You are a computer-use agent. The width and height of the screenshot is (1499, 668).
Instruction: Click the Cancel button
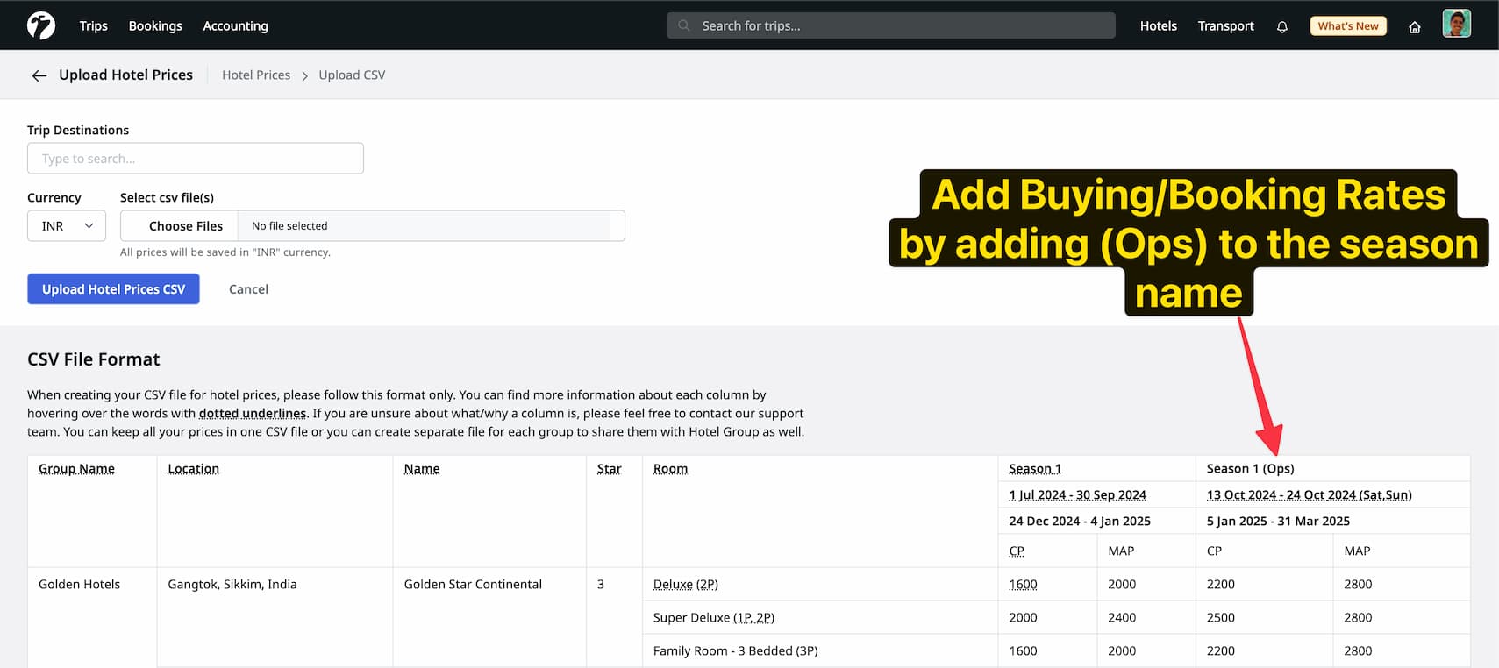pyautogui.click(x=248, y=289)
